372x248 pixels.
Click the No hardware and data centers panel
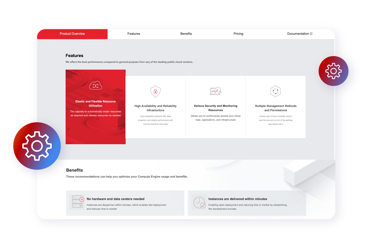point(125,203)
